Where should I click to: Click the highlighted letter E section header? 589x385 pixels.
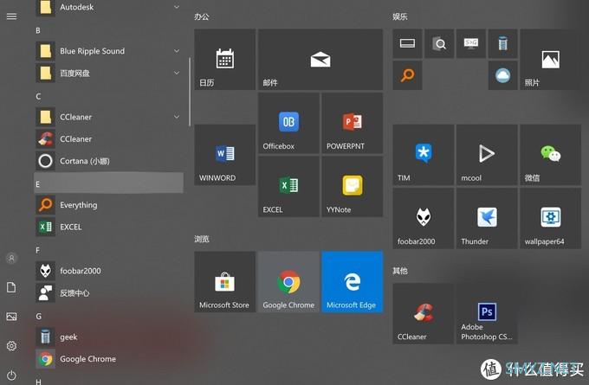tap(109, 183)
